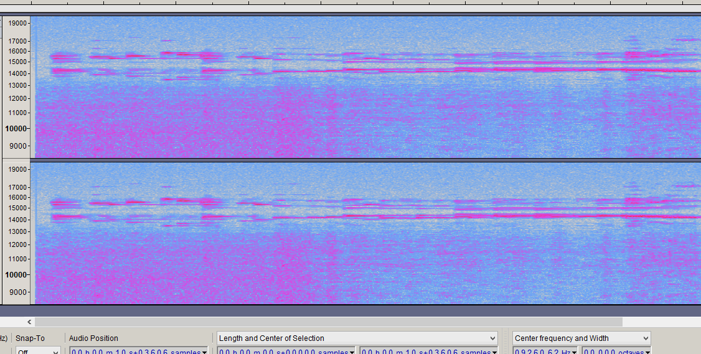Viewport: 701px width, 354px height.
Task: Open the selection center format arrow menu
Action: 495,352
